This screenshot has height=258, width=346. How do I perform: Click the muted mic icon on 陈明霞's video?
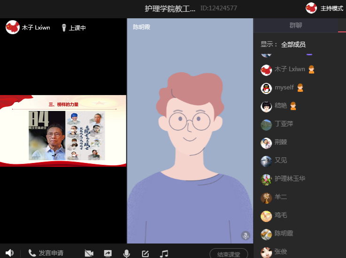pos(246,235)
